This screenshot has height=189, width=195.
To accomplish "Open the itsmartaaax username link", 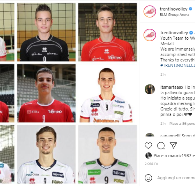I will [172, 87].
